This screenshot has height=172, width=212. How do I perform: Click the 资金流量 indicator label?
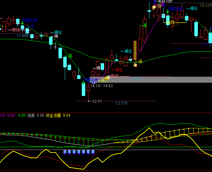point(54,115)
